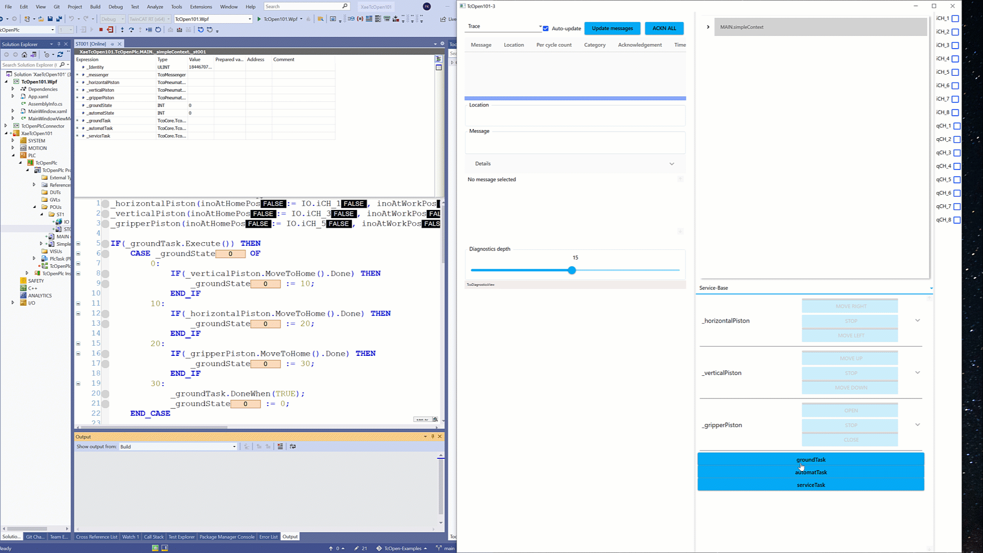Open the Build menu
The image size is (983, 553).
(95, 7)
